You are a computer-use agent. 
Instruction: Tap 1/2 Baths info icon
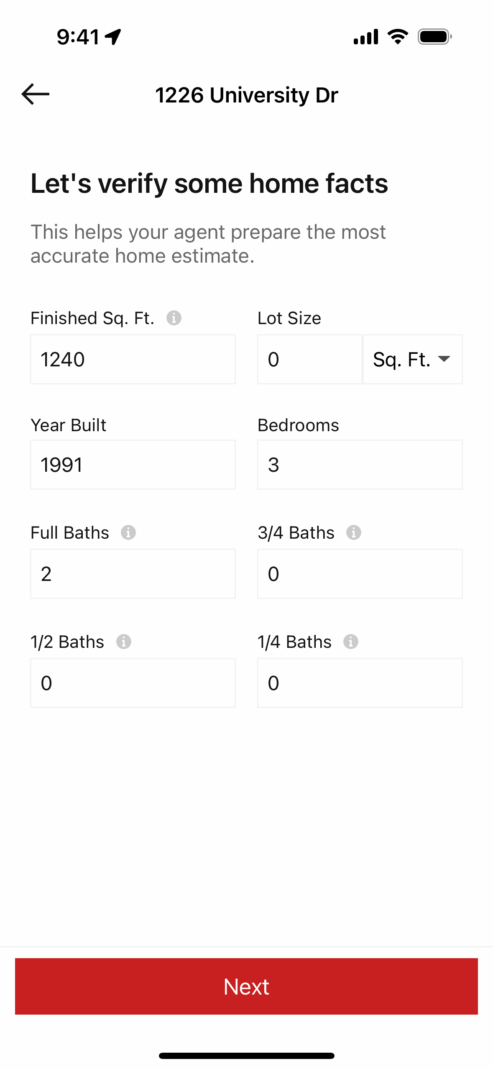point(124,642)
